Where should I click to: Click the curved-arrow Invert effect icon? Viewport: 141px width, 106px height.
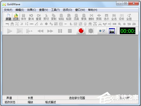(x=41, y=24)
